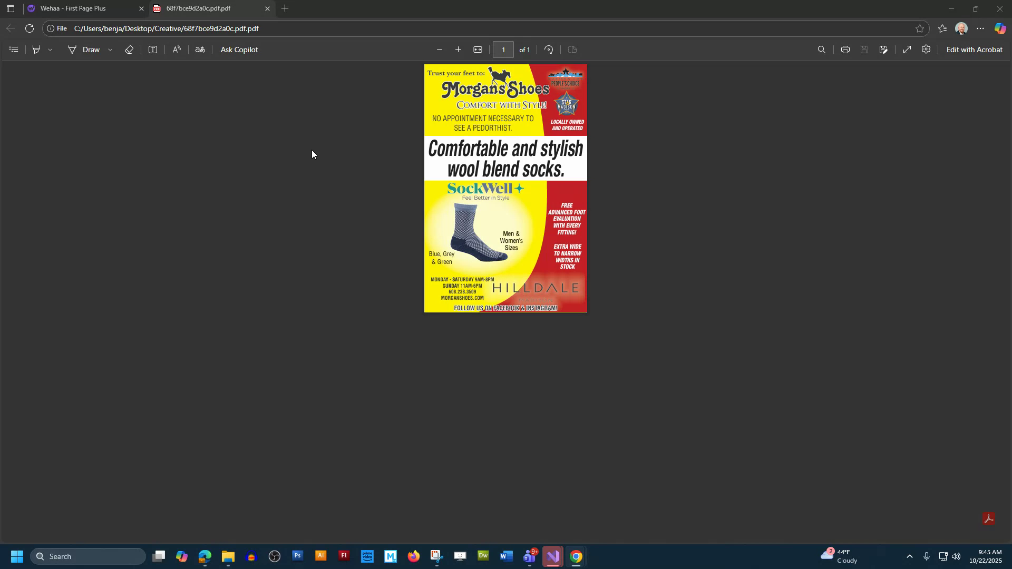Open the table of contents panel
This screenshot has height=569, width=1012.
click(x=14, y=49)
